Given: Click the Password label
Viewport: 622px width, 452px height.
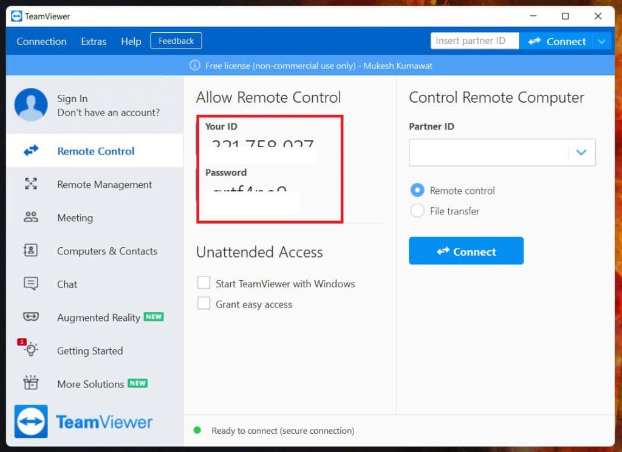Looking at the screenshot, I should pos(226,173).
